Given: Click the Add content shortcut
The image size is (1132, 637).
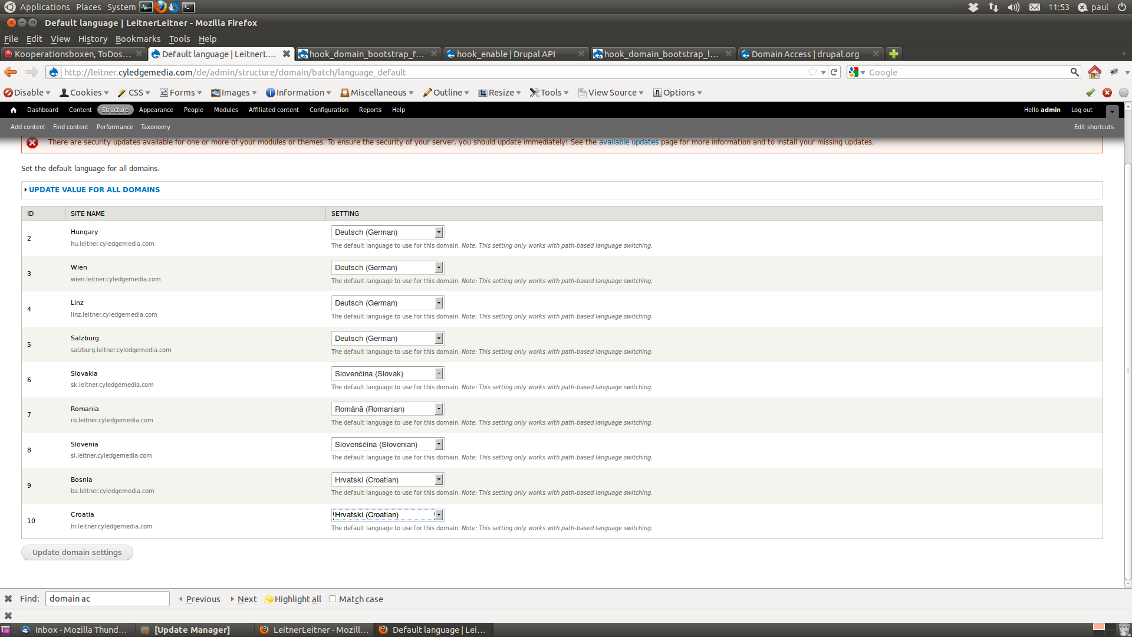Looking at the screenshot, I should click(28, 127).
